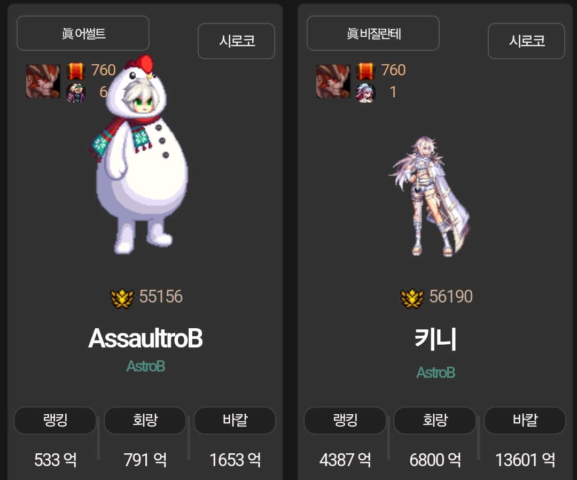Click the blue-haired character icon beside 1
577x480 pixels.
tap(366, 93)
